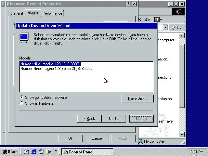Close the Properties dialog with X
208x156 pixels.
(x=134, y=4)
